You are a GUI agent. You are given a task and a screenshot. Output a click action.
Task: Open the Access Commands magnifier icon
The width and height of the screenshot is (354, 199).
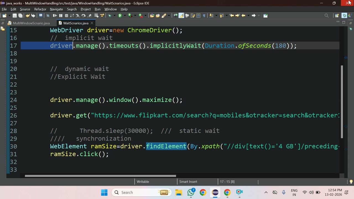tap(326, 15)
